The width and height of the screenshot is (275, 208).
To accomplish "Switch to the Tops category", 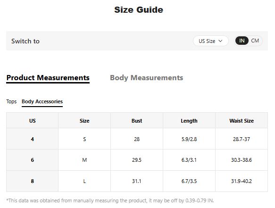I will click(11, 101).
